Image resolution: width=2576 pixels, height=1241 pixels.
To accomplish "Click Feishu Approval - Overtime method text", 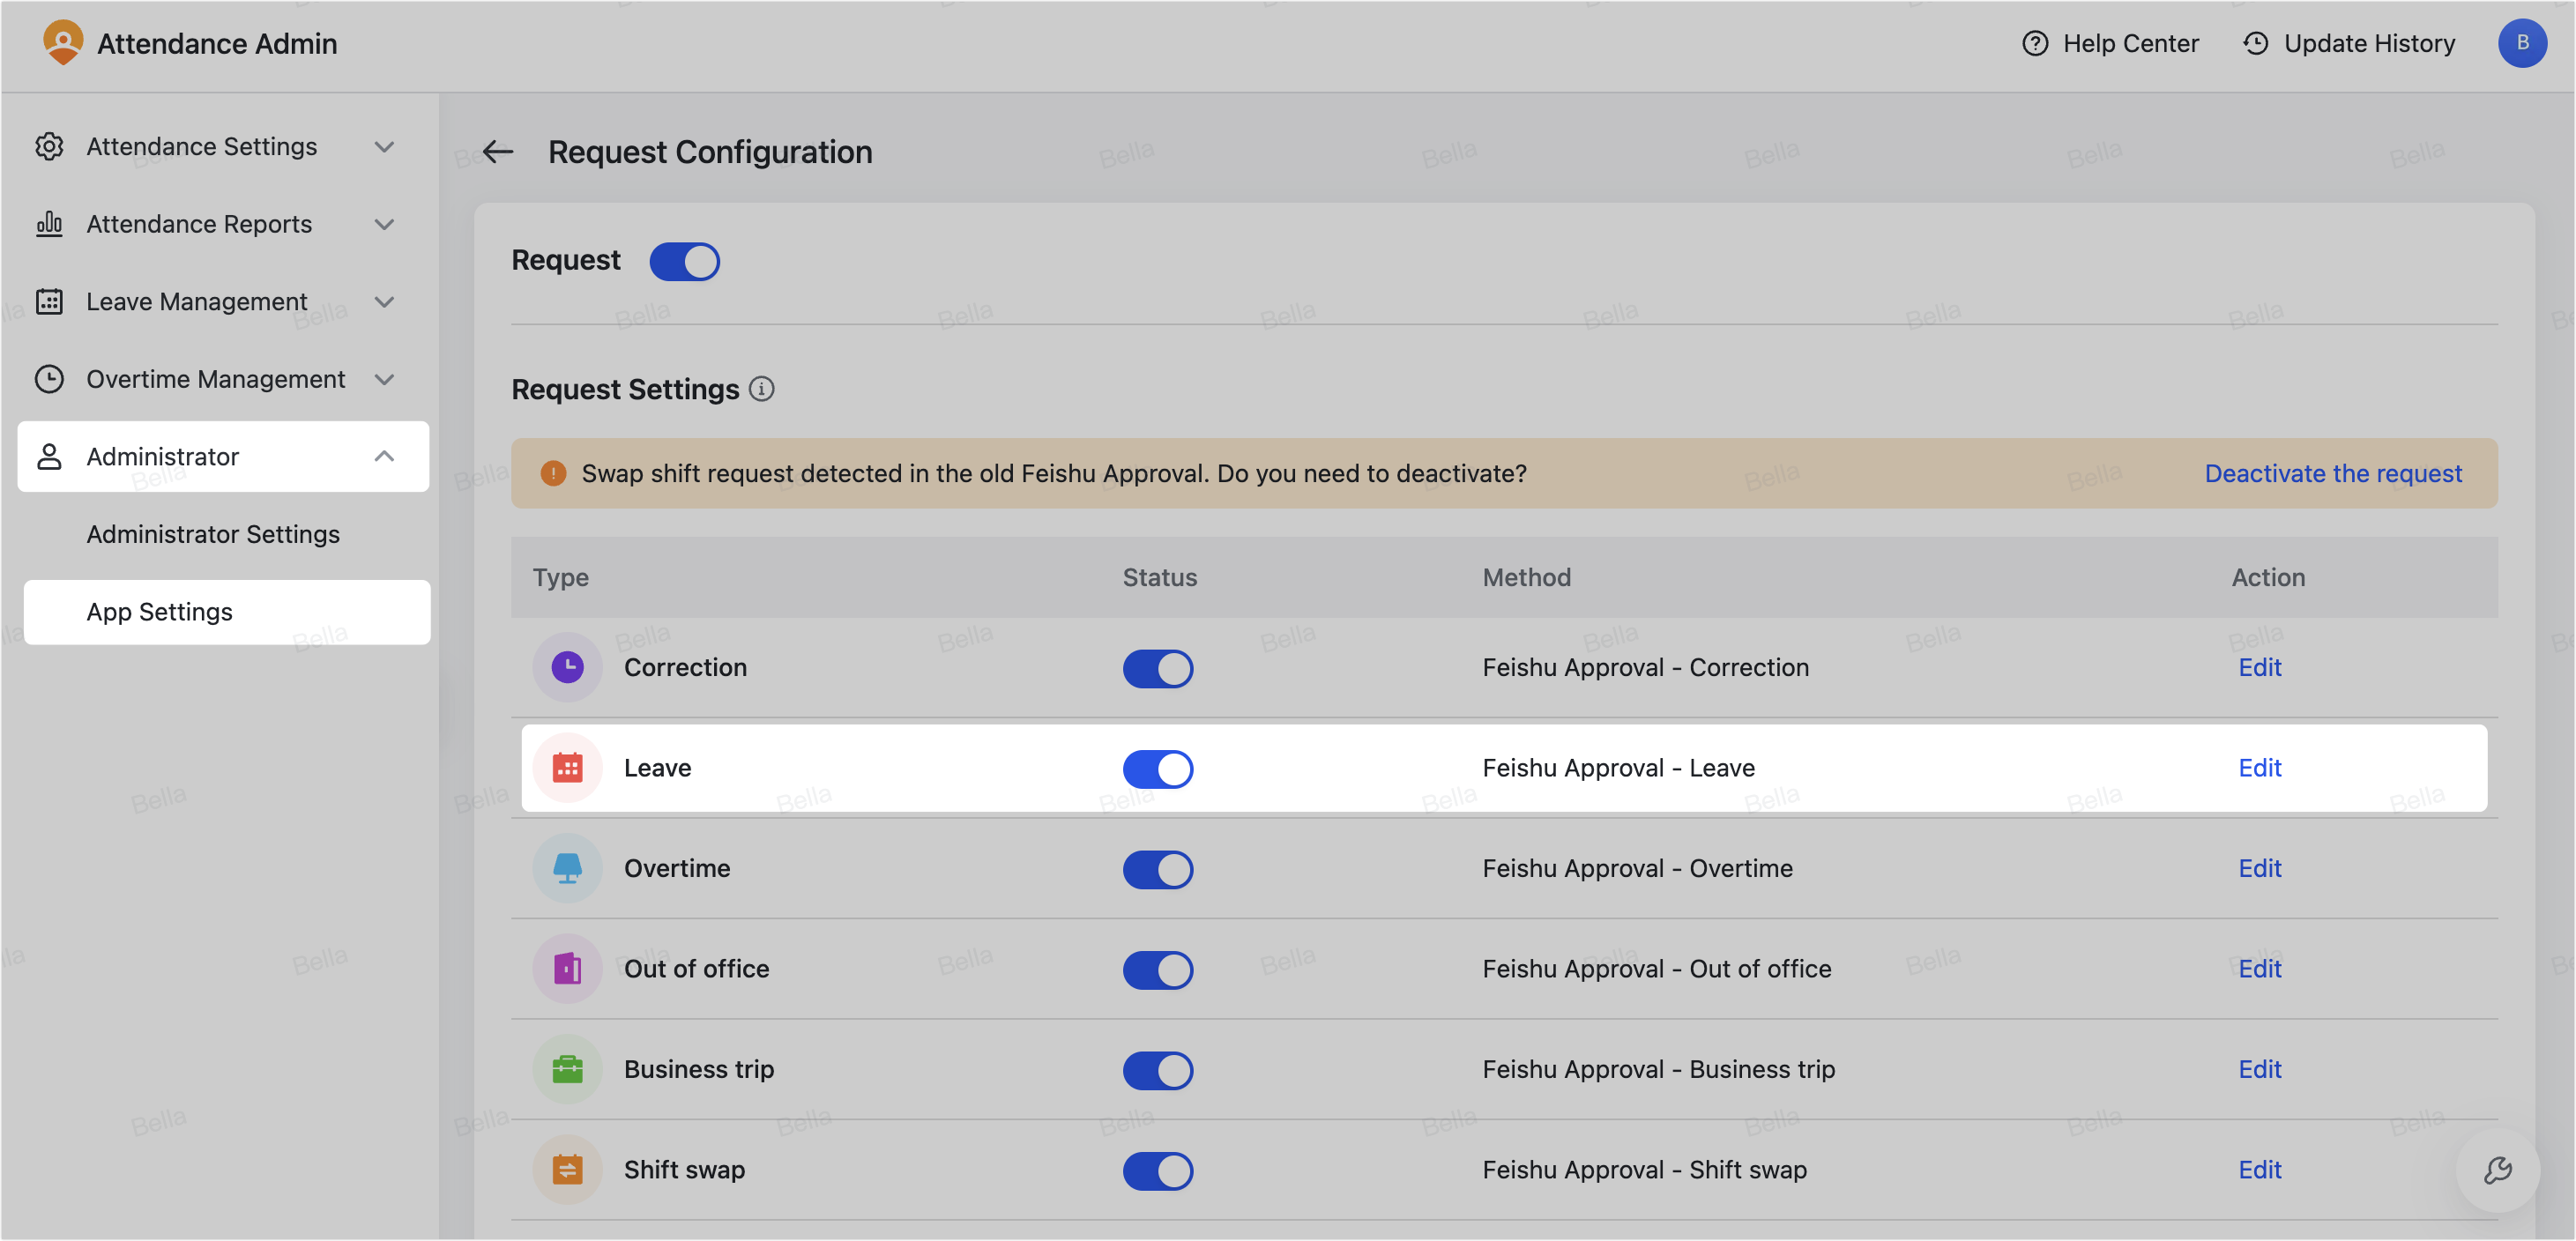I will pyautogui.click(x=1636, y=868).
